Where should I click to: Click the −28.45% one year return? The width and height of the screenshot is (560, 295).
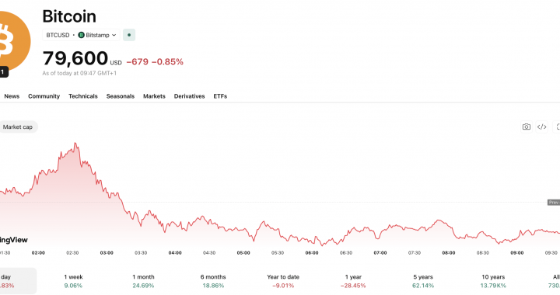coord(353,286)
